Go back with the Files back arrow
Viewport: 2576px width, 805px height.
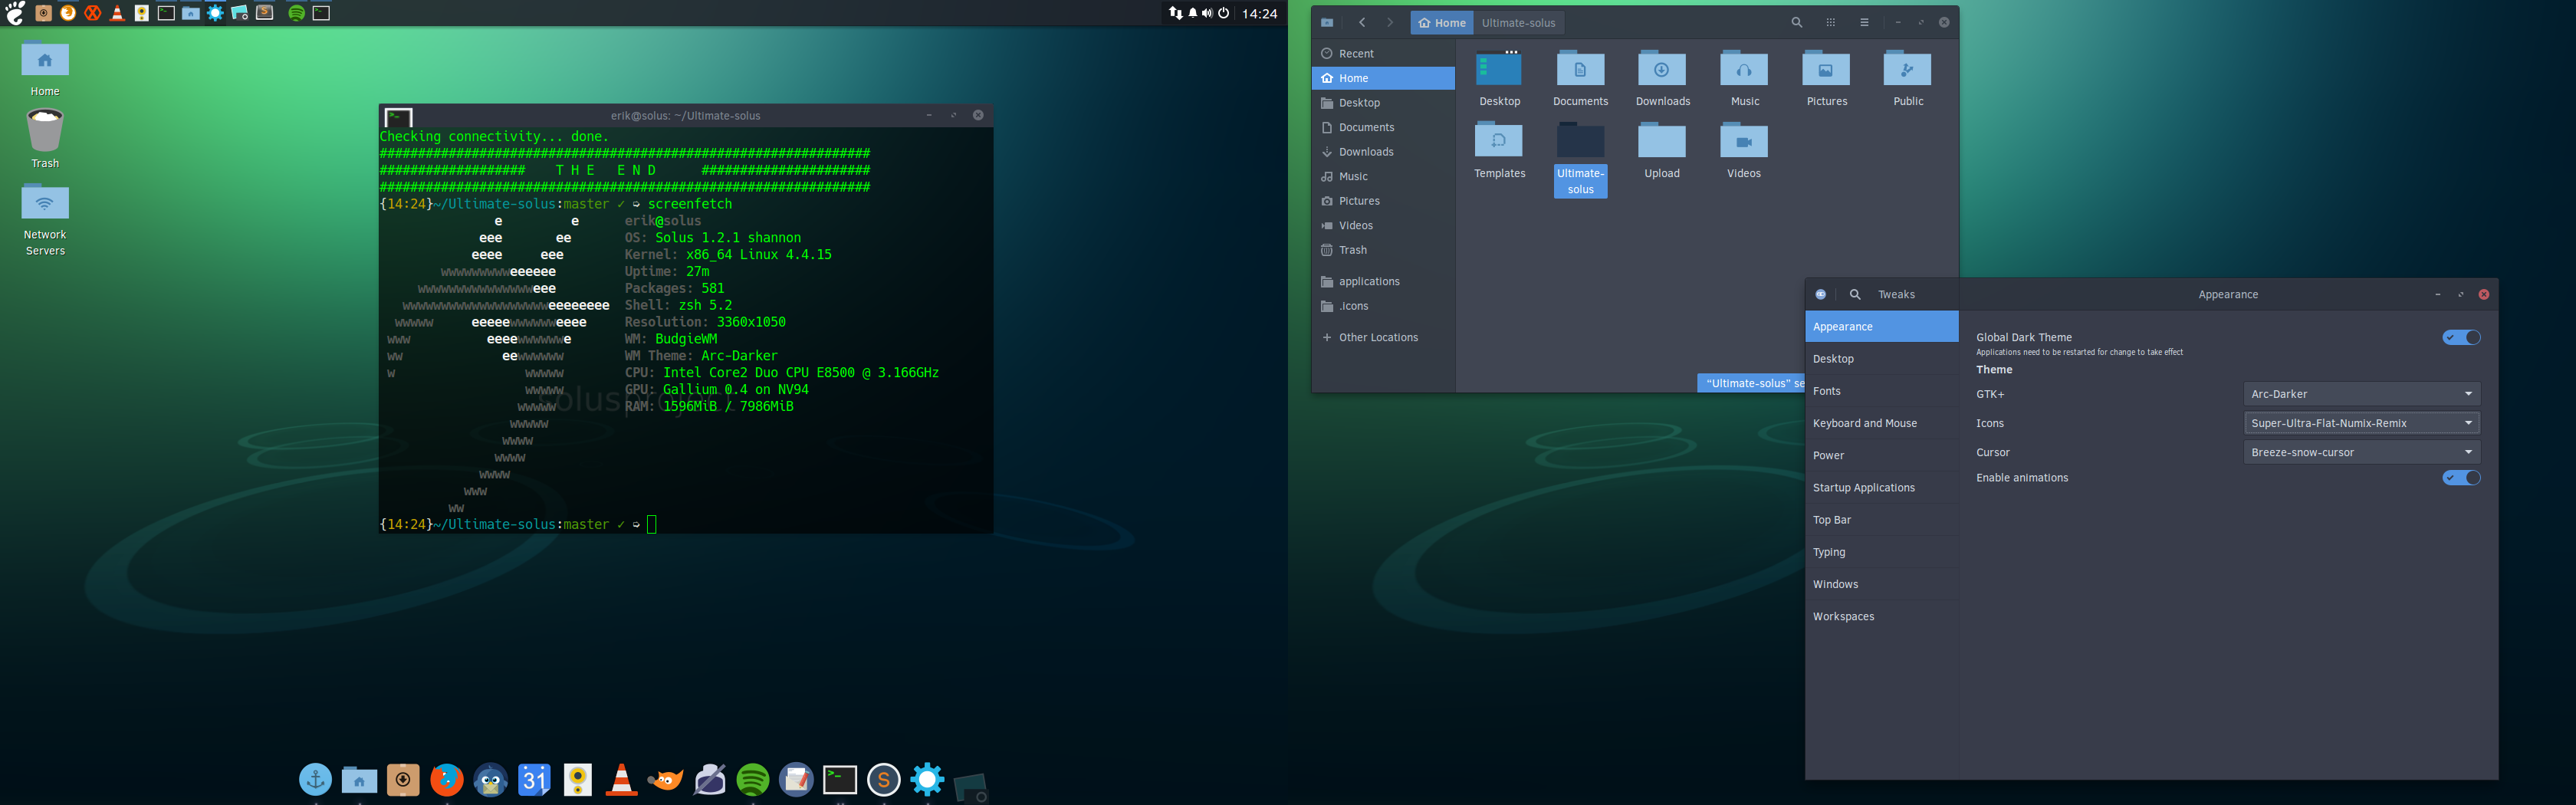tap(1362, 22)
